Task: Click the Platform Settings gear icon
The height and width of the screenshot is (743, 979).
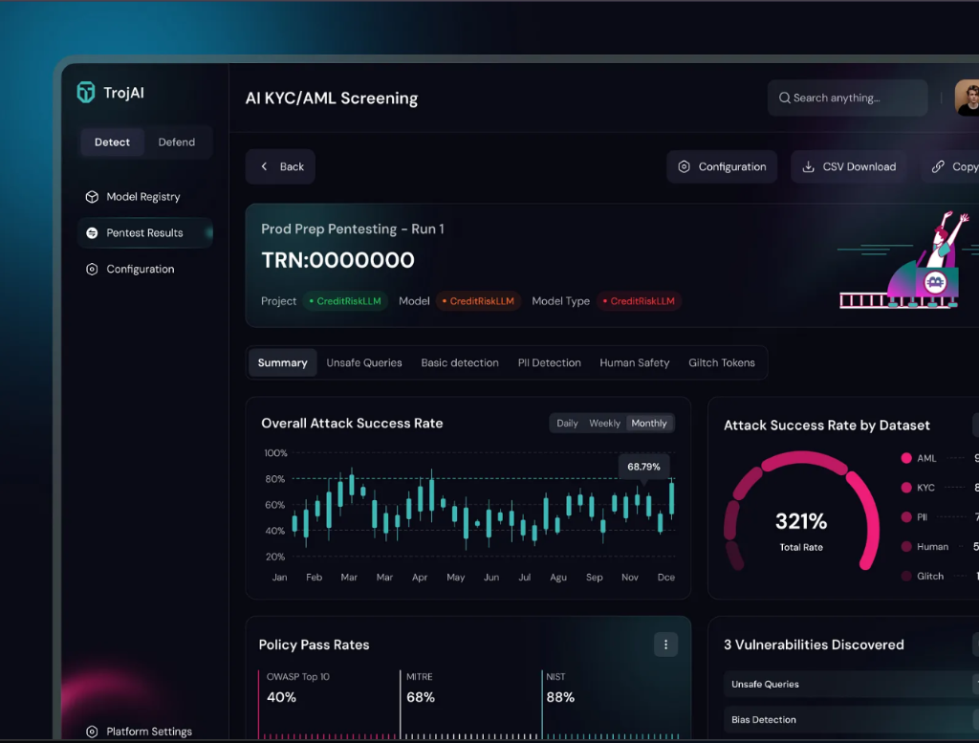Action: pos(92,732)
